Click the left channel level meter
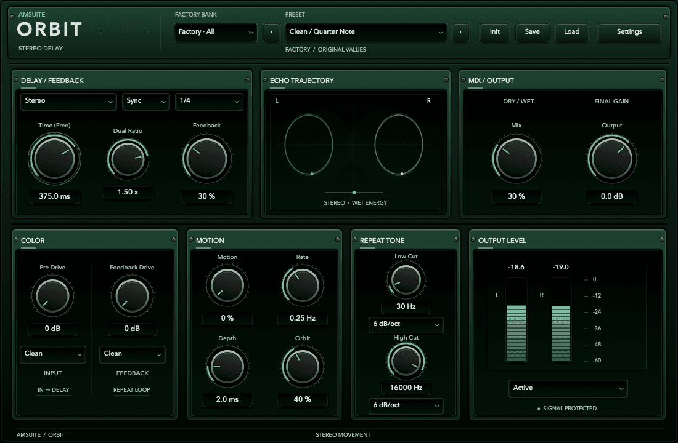678x443 pixels. coord(517,320)
